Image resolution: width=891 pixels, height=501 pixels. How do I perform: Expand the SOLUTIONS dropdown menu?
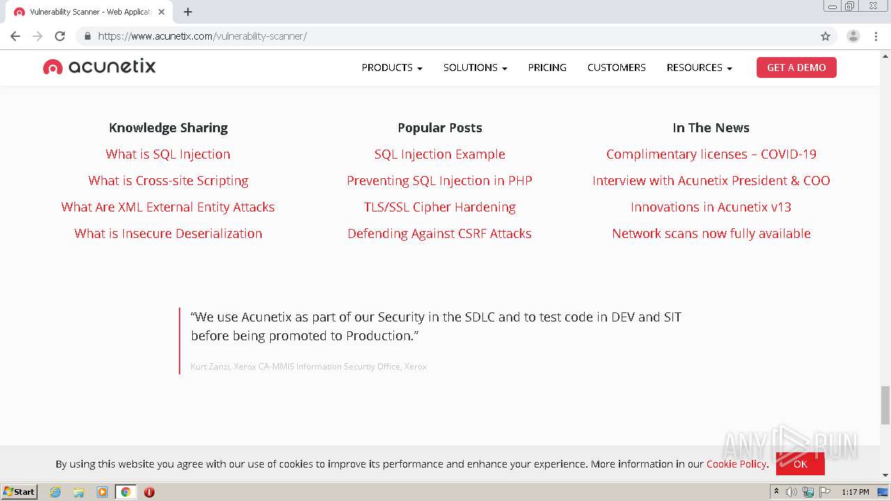coord(475,67)
